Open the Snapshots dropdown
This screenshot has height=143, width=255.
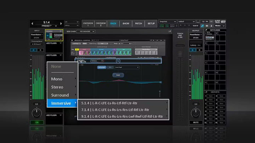point(168,22)
